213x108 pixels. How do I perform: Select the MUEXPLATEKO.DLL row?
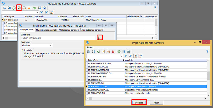(x=105, y=93)
